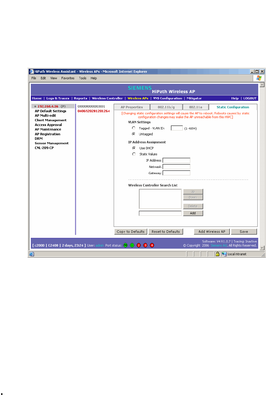Switch to the AP Properties tab
Viewport: 266px width, 395px height.
pos(132,107)
